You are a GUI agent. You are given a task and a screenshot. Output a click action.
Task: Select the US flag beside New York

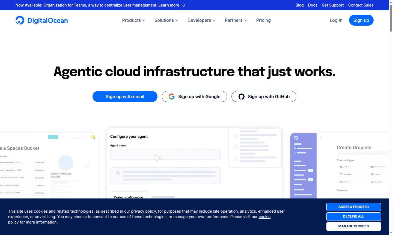(341, 167)
